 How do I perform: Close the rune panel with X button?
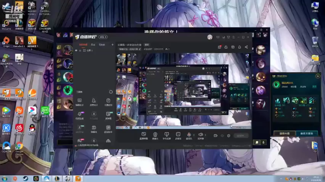(x=318, y=76)
